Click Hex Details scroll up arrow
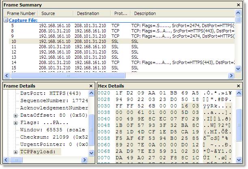Image resolution: width=248 pixels, height=169 pixels. point(239,93)
